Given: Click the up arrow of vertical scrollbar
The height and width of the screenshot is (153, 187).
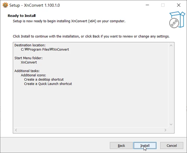Looking at the screenshot, I should [171, 46].
